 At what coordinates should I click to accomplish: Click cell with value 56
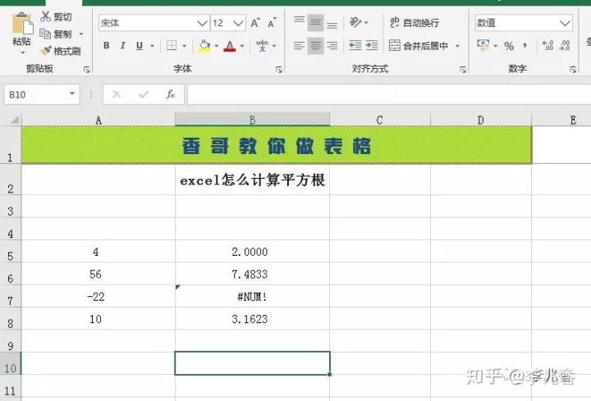pyautogui.click(x=98, y=274)
